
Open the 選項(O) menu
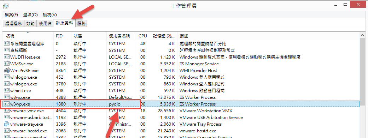(30, 15)
